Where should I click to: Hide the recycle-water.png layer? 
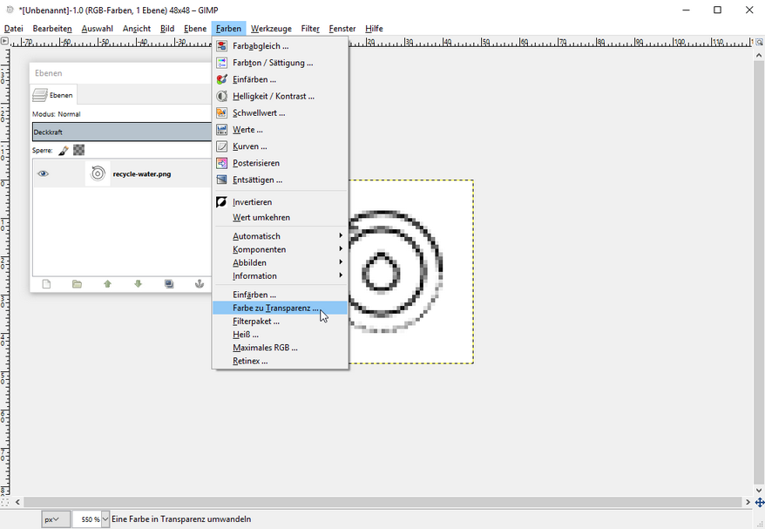tap(43, 173)
